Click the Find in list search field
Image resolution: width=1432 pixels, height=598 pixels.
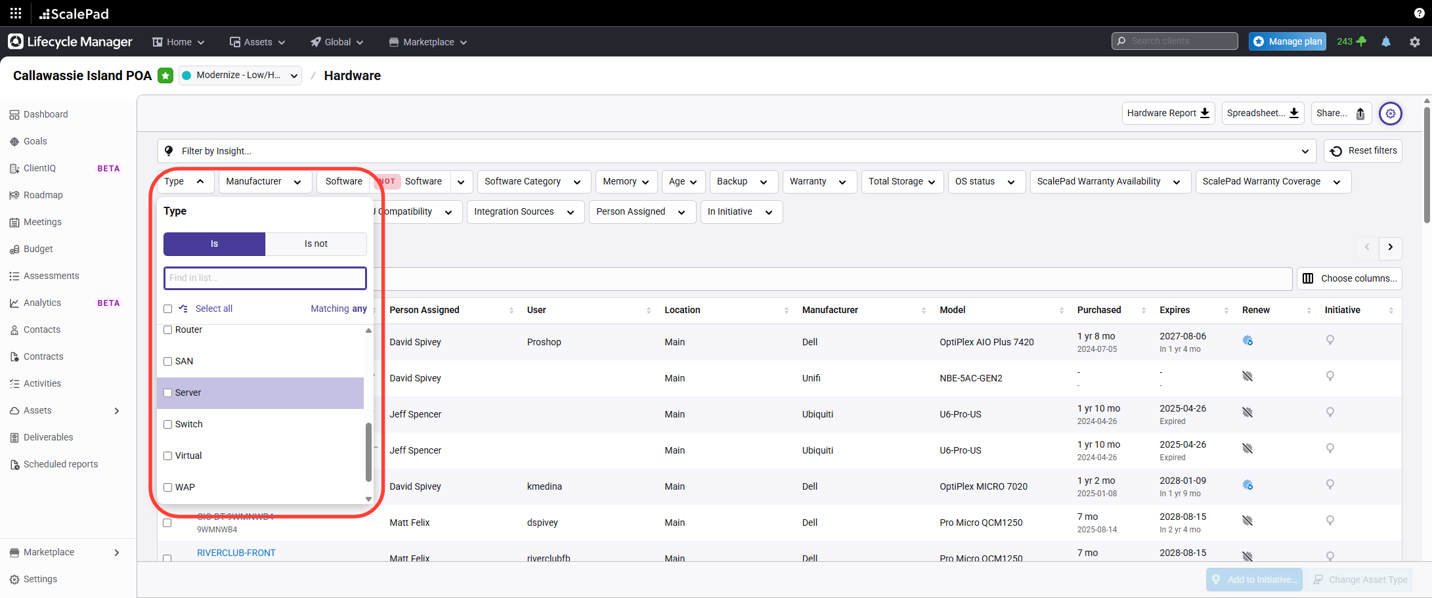tap(265, 278)
